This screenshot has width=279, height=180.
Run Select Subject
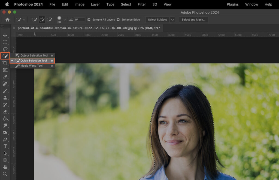pyautogui.click(x=157, y=19)
